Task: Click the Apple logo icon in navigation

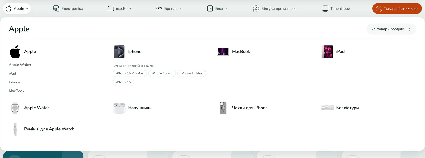Action: pos(8,8)
